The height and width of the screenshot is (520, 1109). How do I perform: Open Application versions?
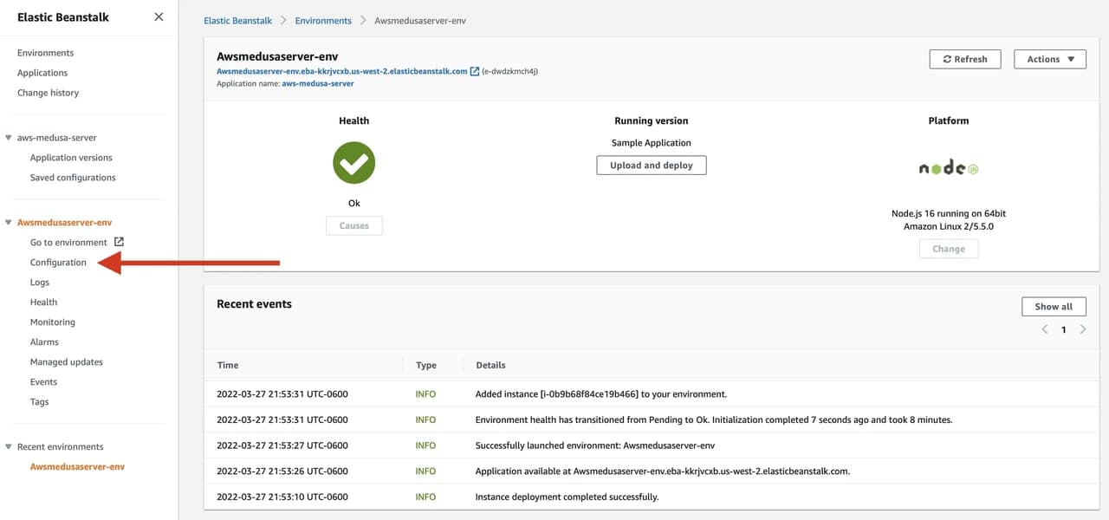click(71, 158)
